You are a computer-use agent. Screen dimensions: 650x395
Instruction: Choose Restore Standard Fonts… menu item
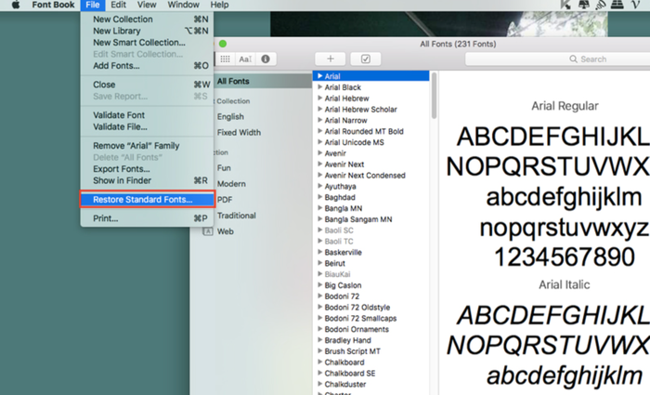coord(148,200)
